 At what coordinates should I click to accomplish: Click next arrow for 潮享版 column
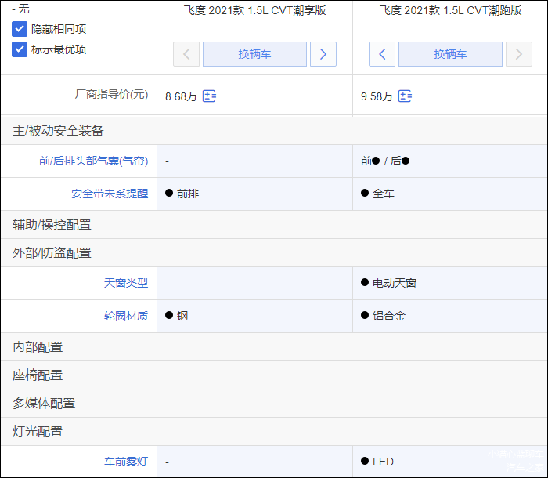[x=323, y=54]
